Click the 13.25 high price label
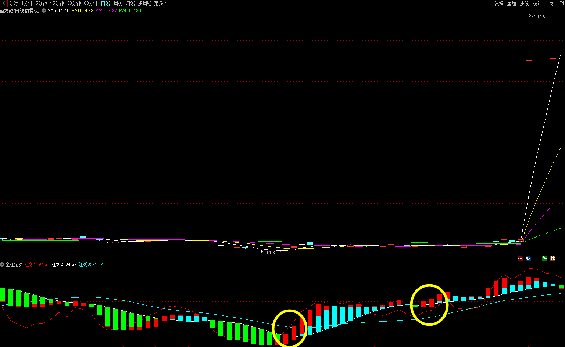The image size is (565, 347). coord(539,17)
